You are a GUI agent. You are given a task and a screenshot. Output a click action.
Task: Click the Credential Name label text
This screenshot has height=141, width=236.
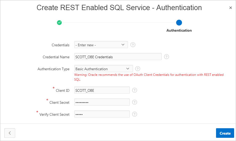click(56, 57)
